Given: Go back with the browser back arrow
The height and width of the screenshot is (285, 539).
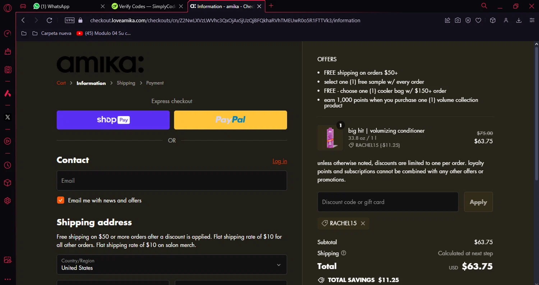Looking at the screenshot, I should pos(23,20).
